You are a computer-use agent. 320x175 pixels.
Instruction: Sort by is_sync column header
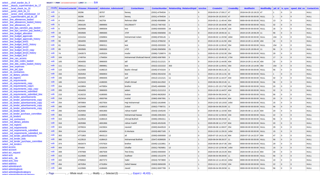click(x=285, y=8)
